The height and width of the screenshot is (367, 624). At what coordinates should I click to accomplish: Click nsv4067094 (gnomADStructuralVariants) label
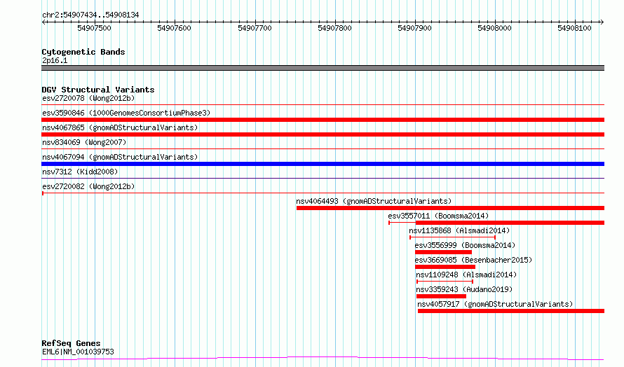click(x=120, y=157)
